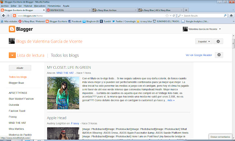Bookmark this page with the star icon
This screenshot has height=141, width=235.
click(x=167, y=15)
